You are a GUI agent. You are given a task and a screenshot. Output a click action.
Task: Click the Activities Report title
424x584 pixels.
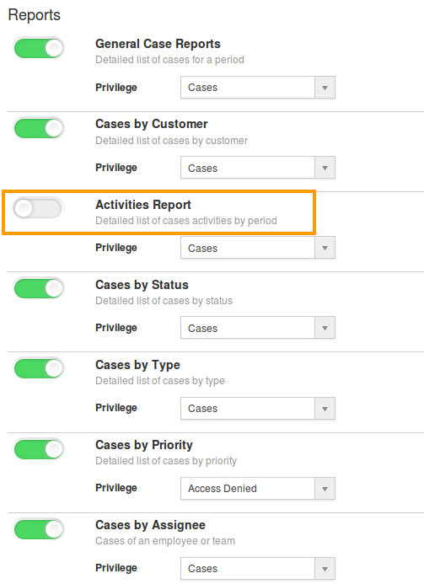(x=143, y=205)
